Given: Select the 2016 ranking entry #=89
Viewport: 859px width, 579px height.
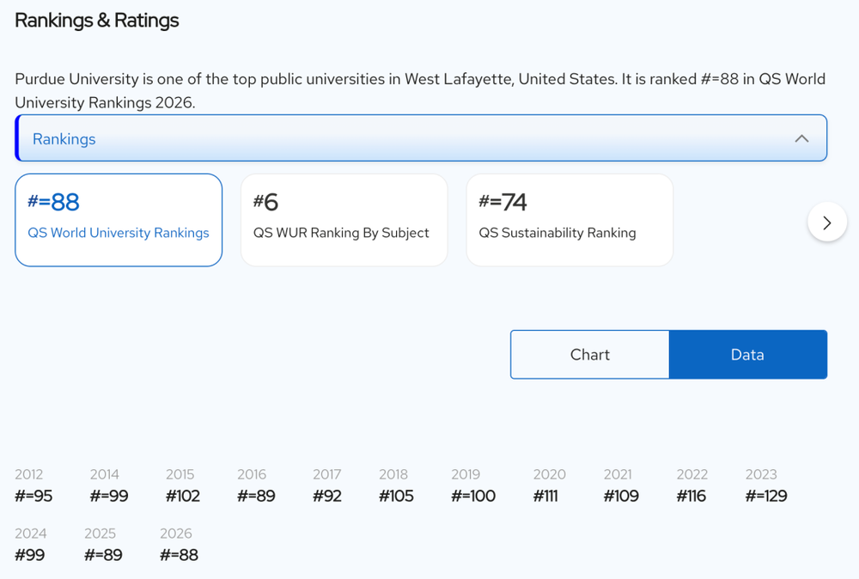Looking at the screenshot, I should click(x=256, y=496).
